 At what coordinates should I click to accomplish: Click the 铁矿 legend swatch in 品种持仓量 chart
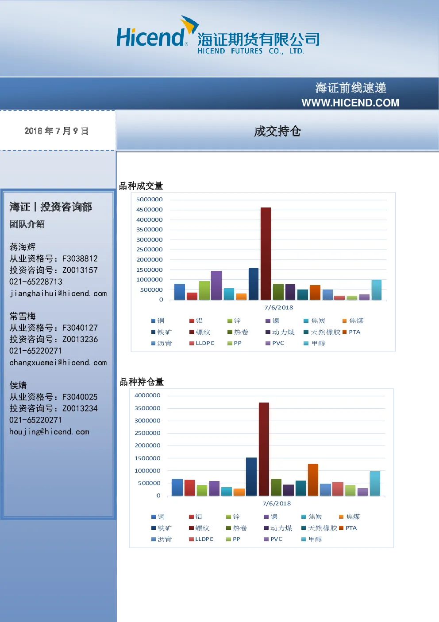[x=153, y=528]
